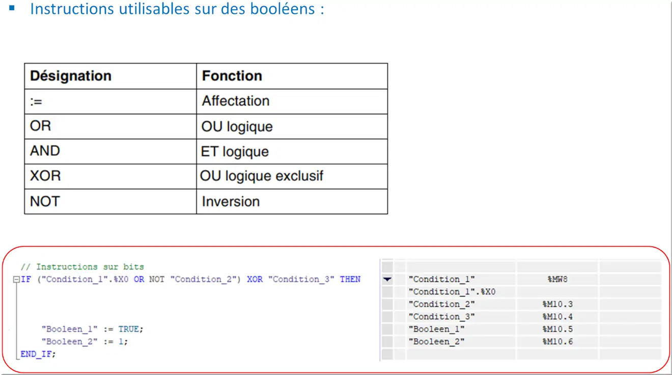This screenshot has width=672, height=375.
Task: Select the "Condition_1".%X0 tag table row
Action: (x=521, y=292)
